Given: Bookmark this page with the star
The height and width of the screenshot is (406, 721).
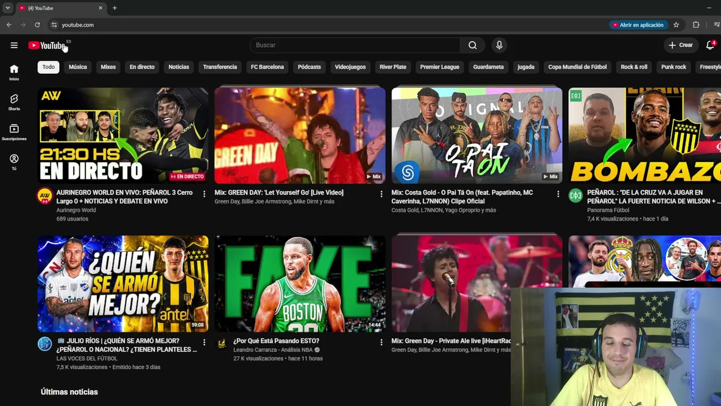Looking at the screenshot, I should (676, 25).
